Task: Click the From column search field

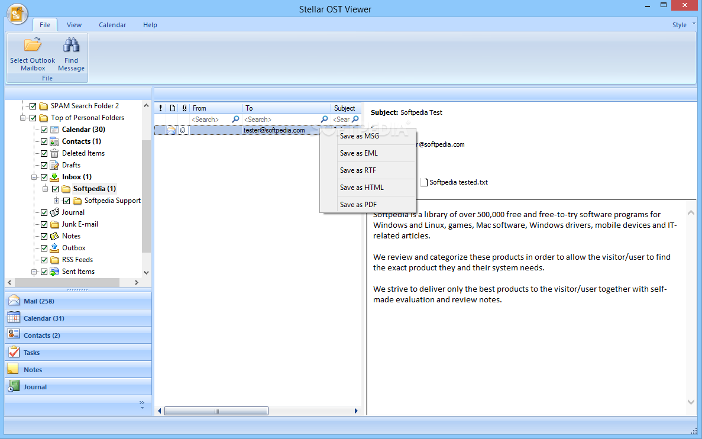Action: (x=211, y=120)
